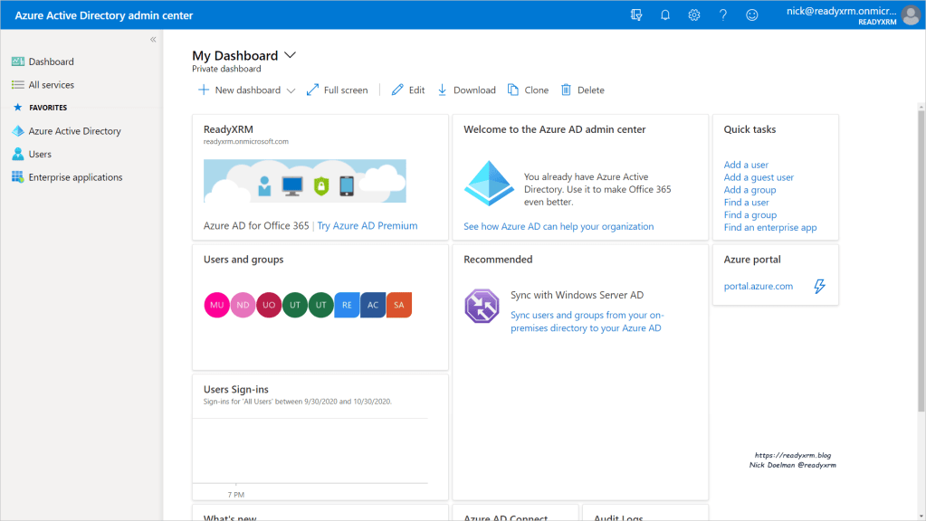Screen dimensions: 926x521
Task: Click the Azure portal lightning bolt icon
Action: [x=820, y=286]
